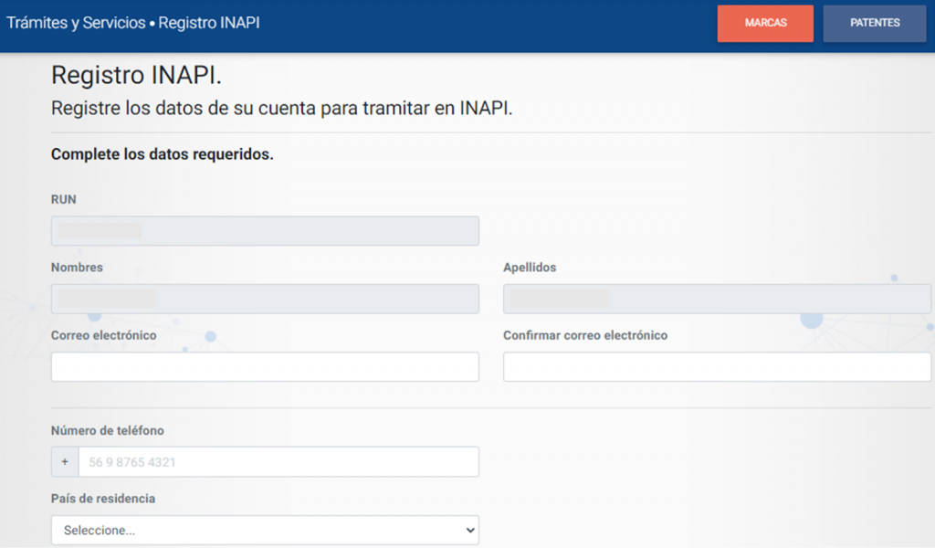
Task: Click the RUN field label
Action: click(64, 199)
